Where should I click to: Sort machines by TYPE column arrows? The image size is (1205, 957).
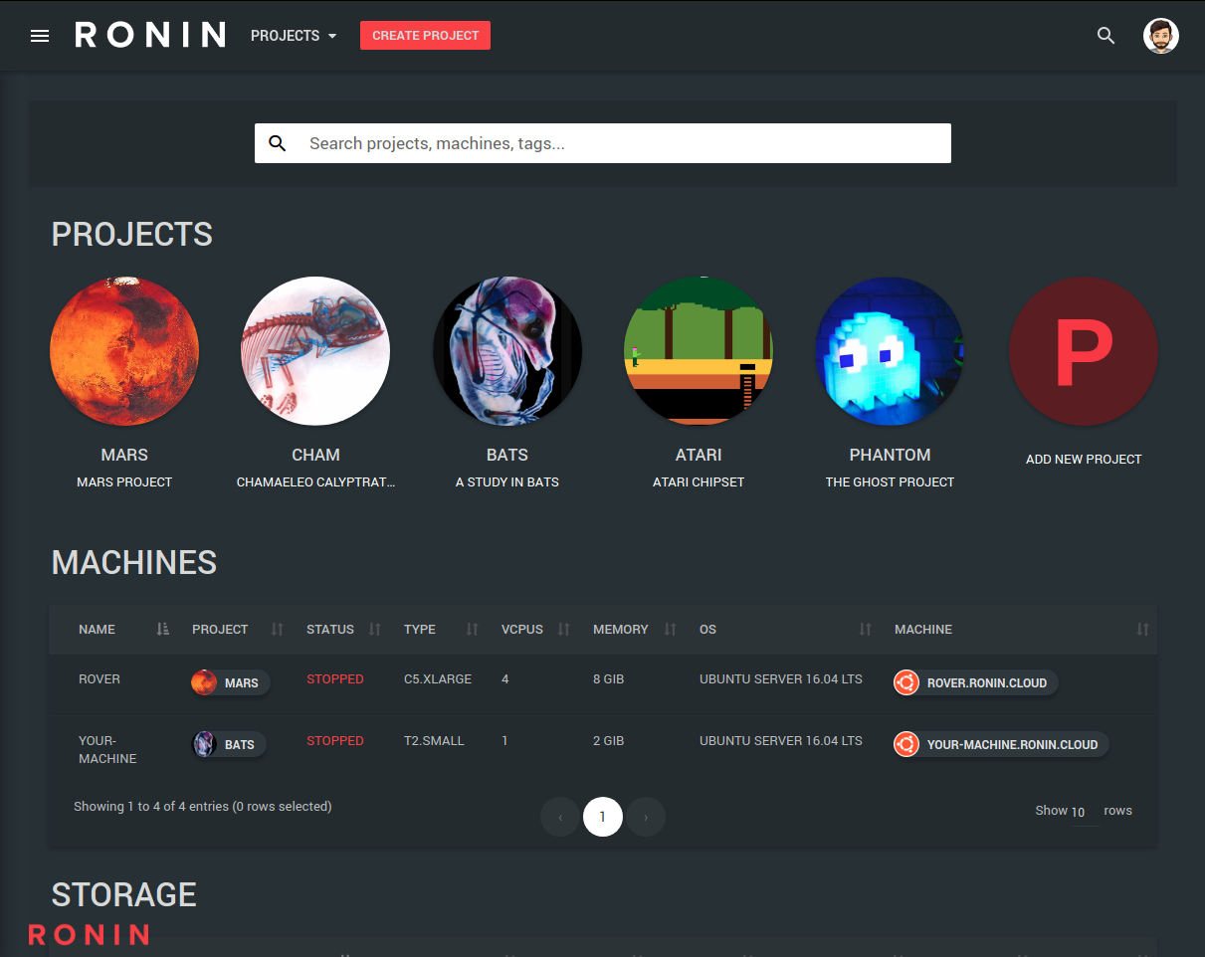click(x=473, y=629)
